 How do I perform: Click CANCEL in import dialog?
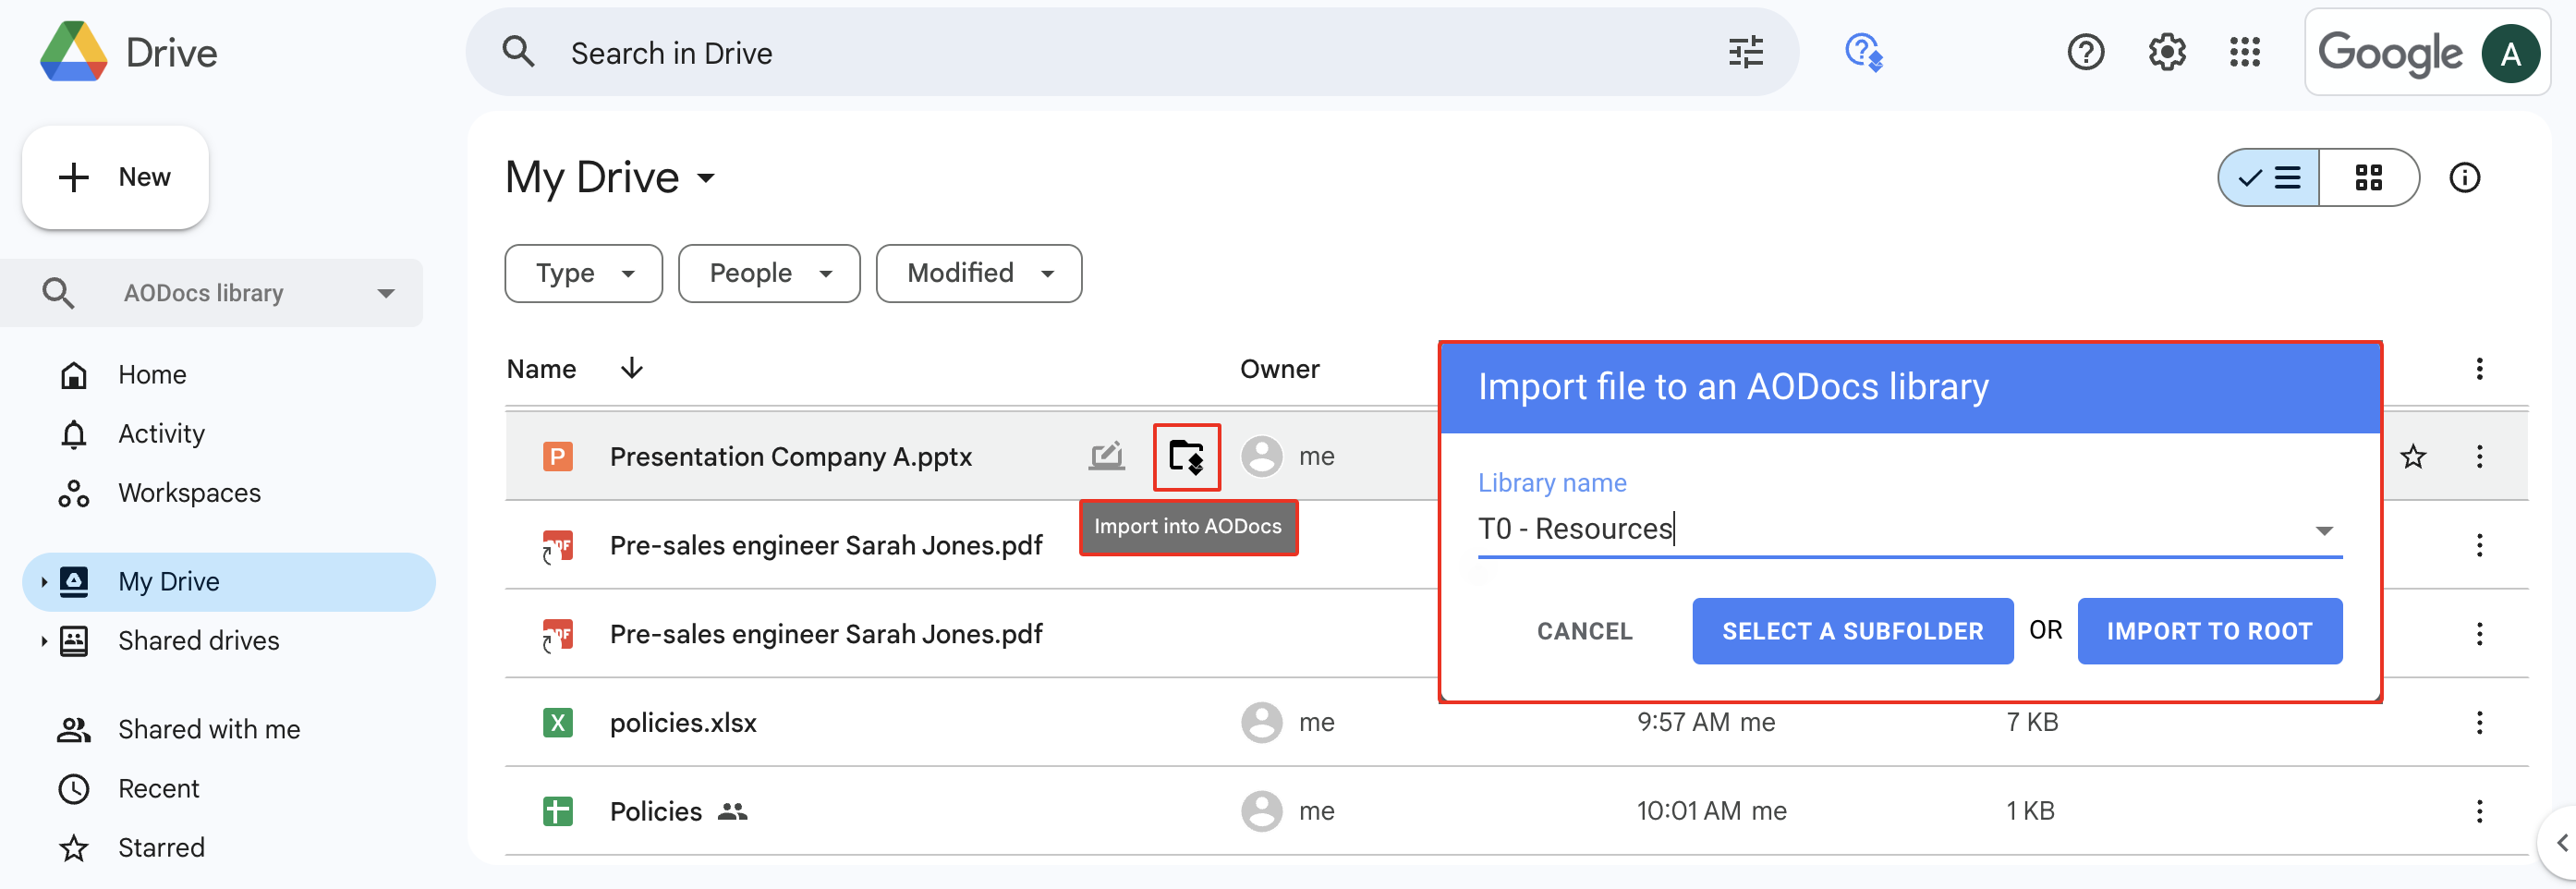(1584, 631)
